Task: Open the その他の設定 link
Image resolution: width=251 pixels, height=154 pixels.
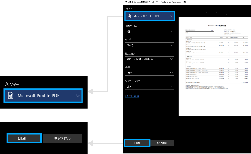Action: (x=132, y=96)
